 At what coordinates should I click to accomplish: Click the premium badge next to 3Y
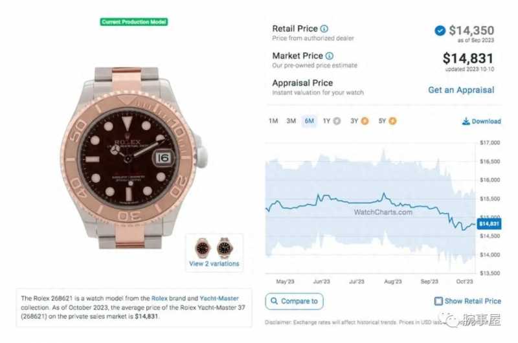365,121
